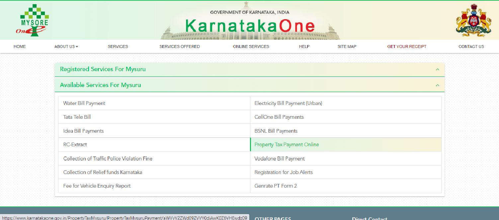Image resolution: width=499 pixels, height=220 pixels.
Task: Collapse the Registered Services For Mysuru section
Action: pos(437,69)
